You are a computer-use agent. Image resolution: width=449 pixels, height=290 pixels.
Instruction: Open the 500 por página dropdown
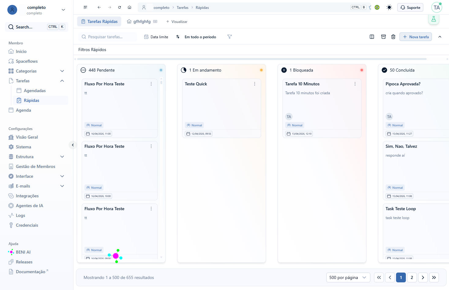[348, 277]
